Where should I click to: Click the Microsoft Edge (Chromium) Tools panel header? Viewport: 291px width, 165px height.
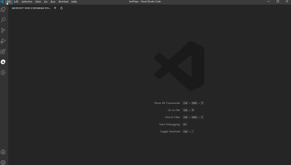coord(31,8)
